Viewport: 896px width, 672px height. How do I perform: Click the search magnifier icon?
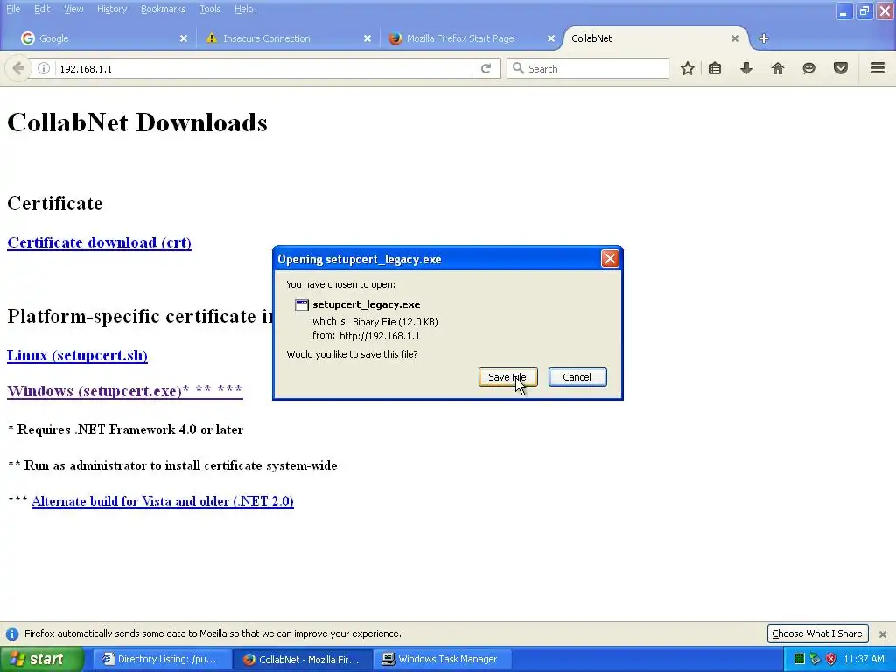(x=518, y=68)
